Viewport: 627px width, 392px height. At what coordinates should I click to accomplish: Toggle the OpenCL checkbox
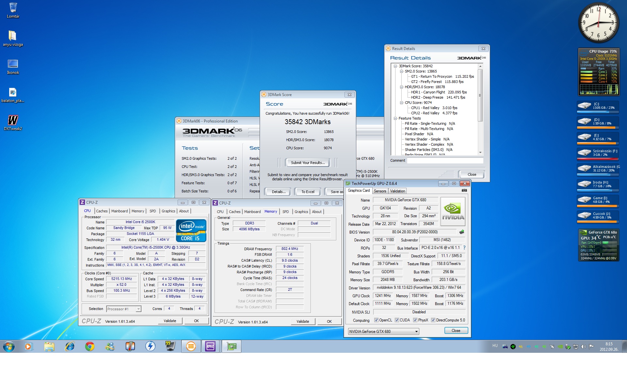tap(376, 320)
